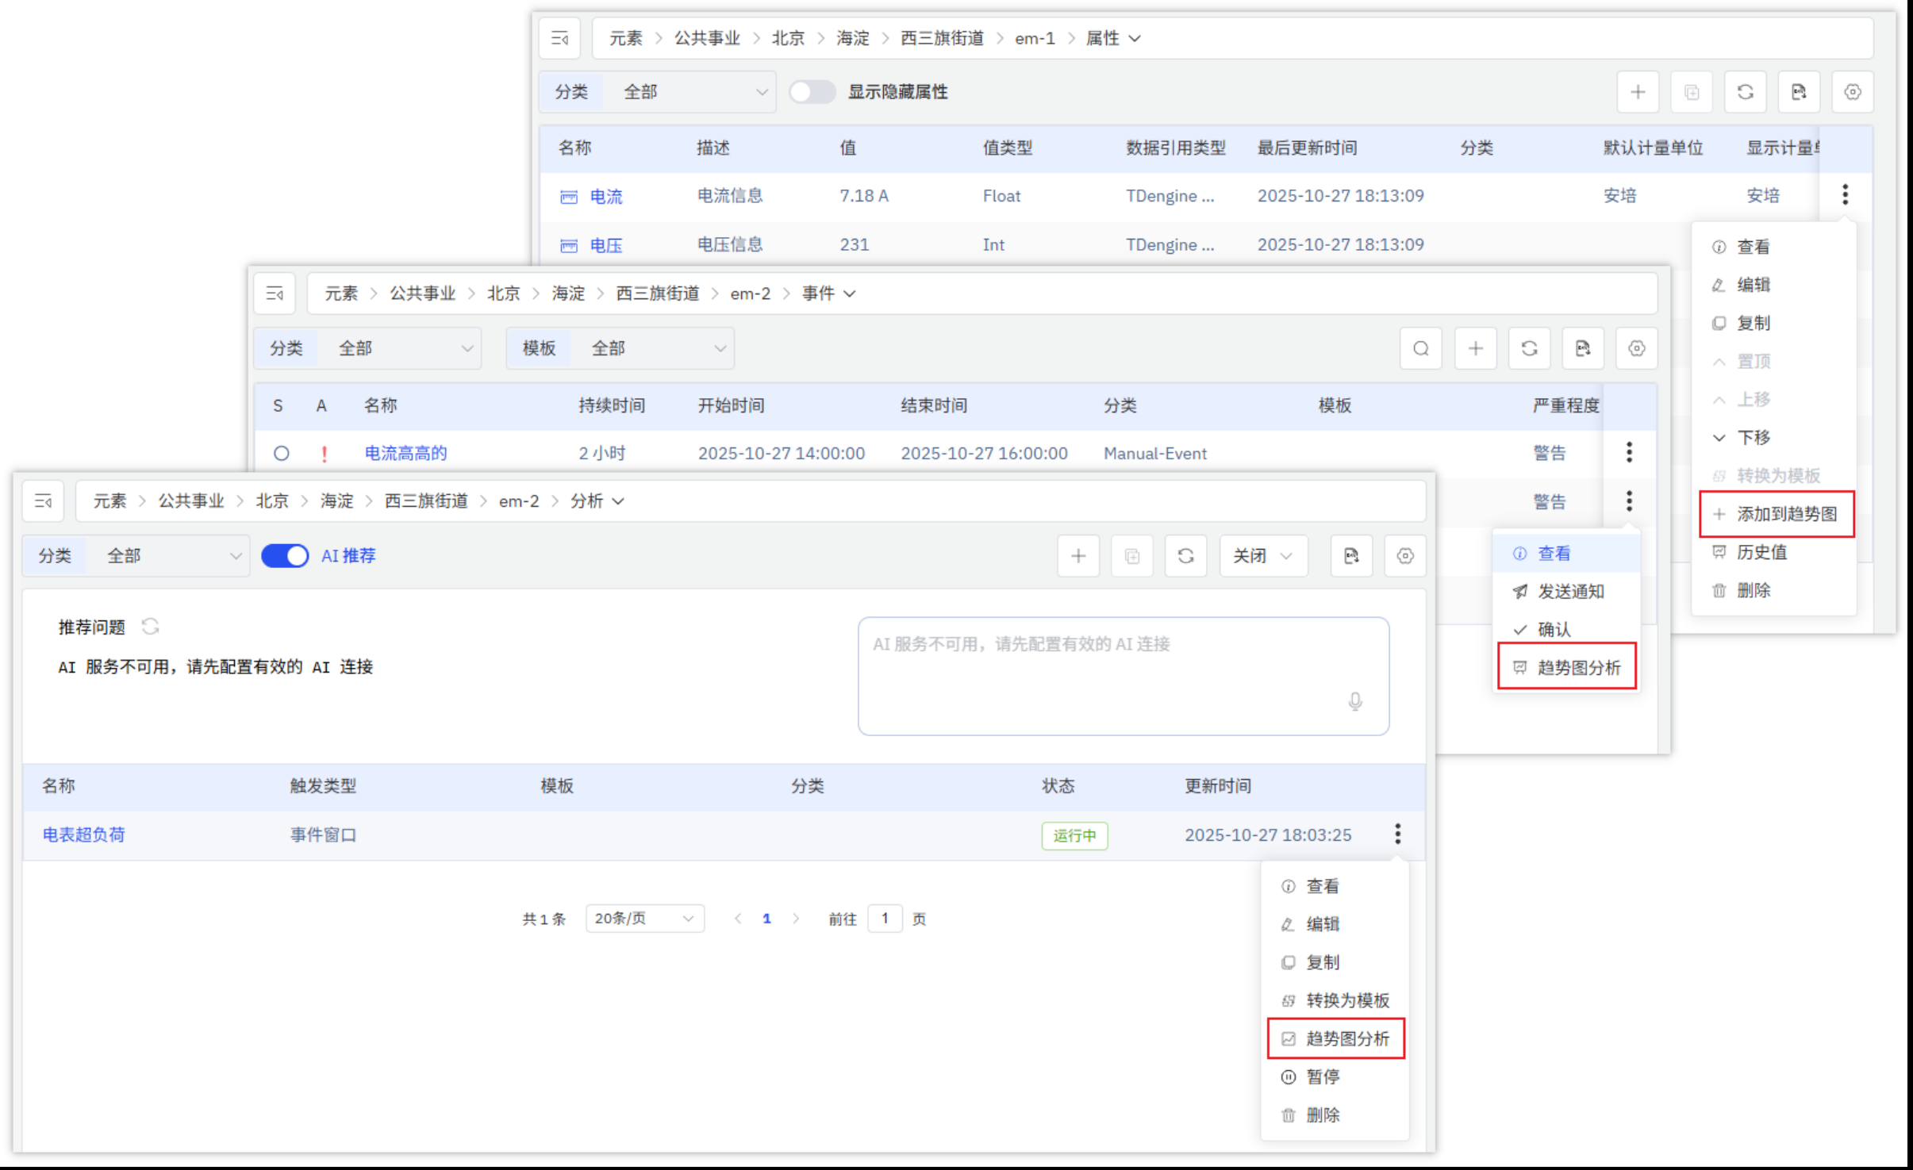Click the add plus icon in analysis toolbar
1913x1170 pixels.
tap(1078, 556)
